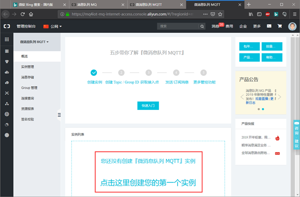Open the page actions three-dots icon
Viewport: 300px width, 197px height.
(x=205, y=14)
